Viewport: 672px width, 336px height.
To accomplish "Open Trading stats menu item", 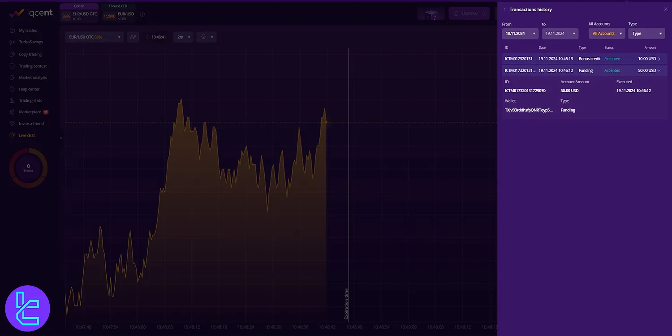I will pyautogui.click(x=30, y=101).
